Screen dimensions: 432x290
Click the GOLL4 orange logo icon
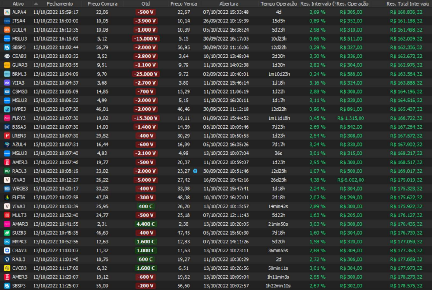[x=7, y=30]
